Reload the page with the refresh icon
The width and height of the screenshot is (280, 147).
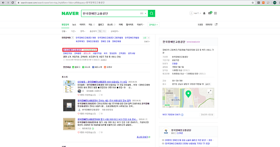pos(13,3)
